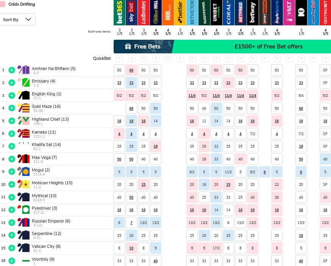Click the Paddy Power logo
The image size is (331, 266).
[x=204, y=12]
